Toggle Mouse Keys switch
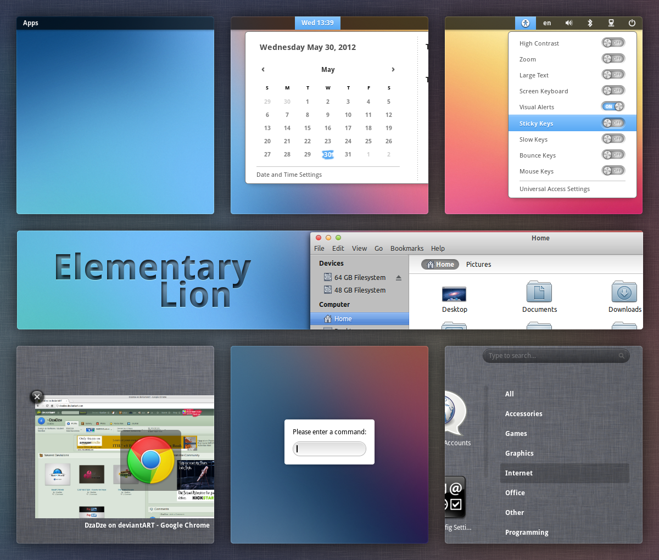This screenshot has width=659, height=560. [613, 171]
